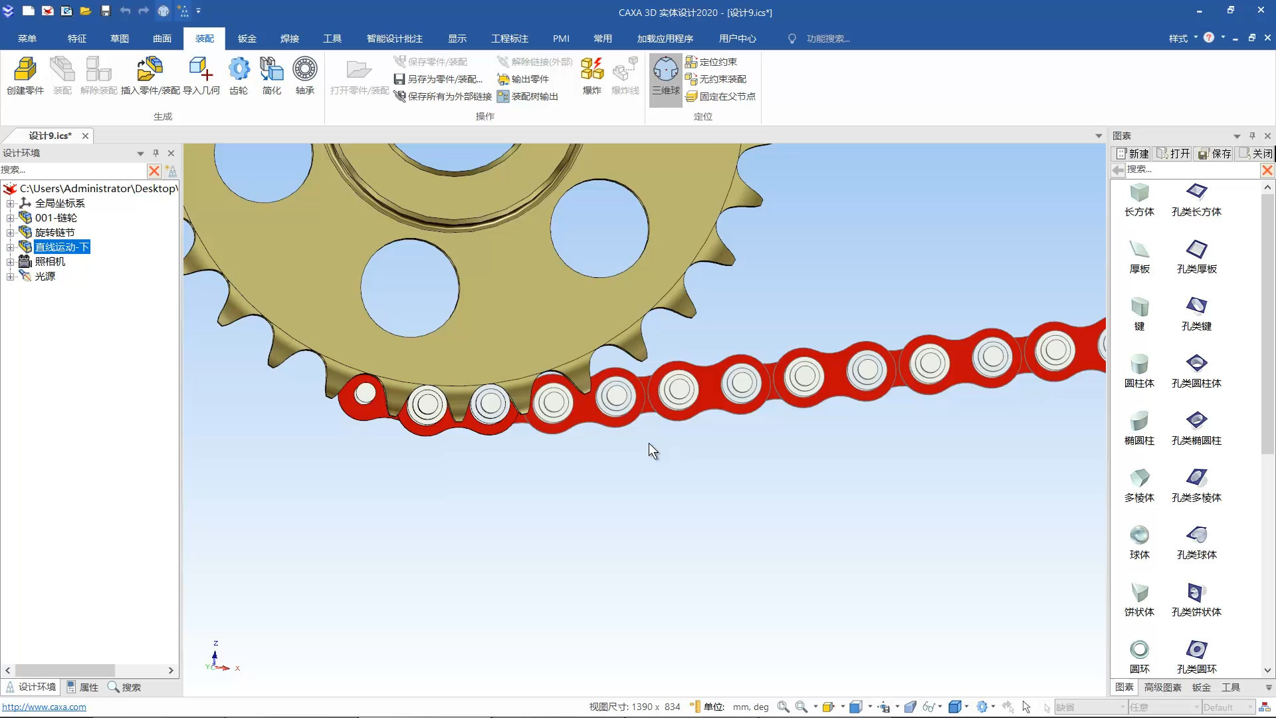Screen dimensions: 1276x718
Task: Click the new document icon in title bar
Action: tap(29, 11)
